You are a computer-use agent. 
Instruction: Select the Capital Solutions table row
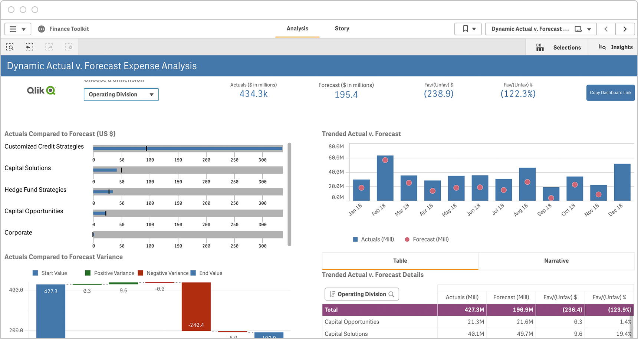478,334
